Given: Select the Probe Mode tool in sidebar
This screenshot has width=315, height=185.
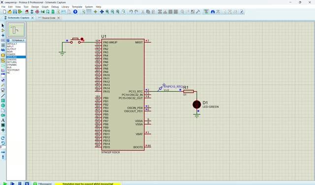Looking at the screenshot, I should (x=3, y=85).
